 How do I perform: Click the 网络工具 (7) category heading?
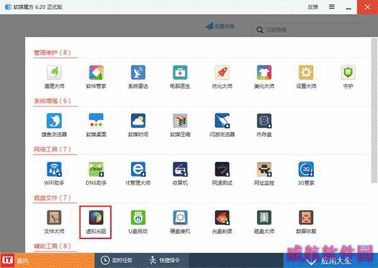click(x=52, y=149)
